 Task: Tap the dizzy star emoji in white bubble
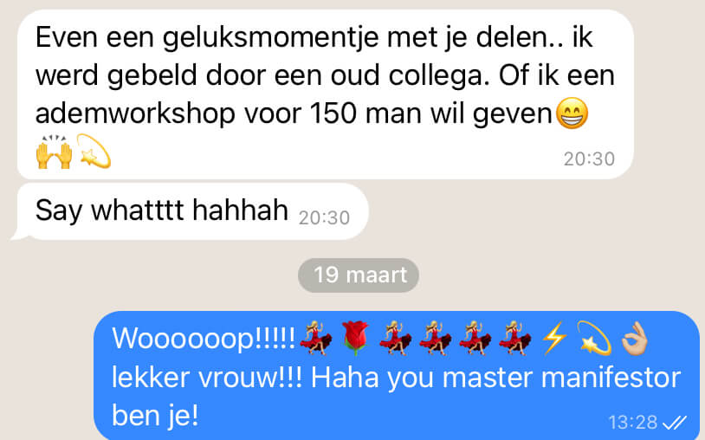94,152
